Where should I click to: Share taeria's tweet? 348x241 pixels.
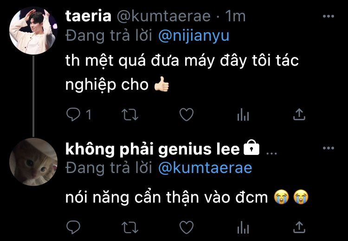coord(299,114)
